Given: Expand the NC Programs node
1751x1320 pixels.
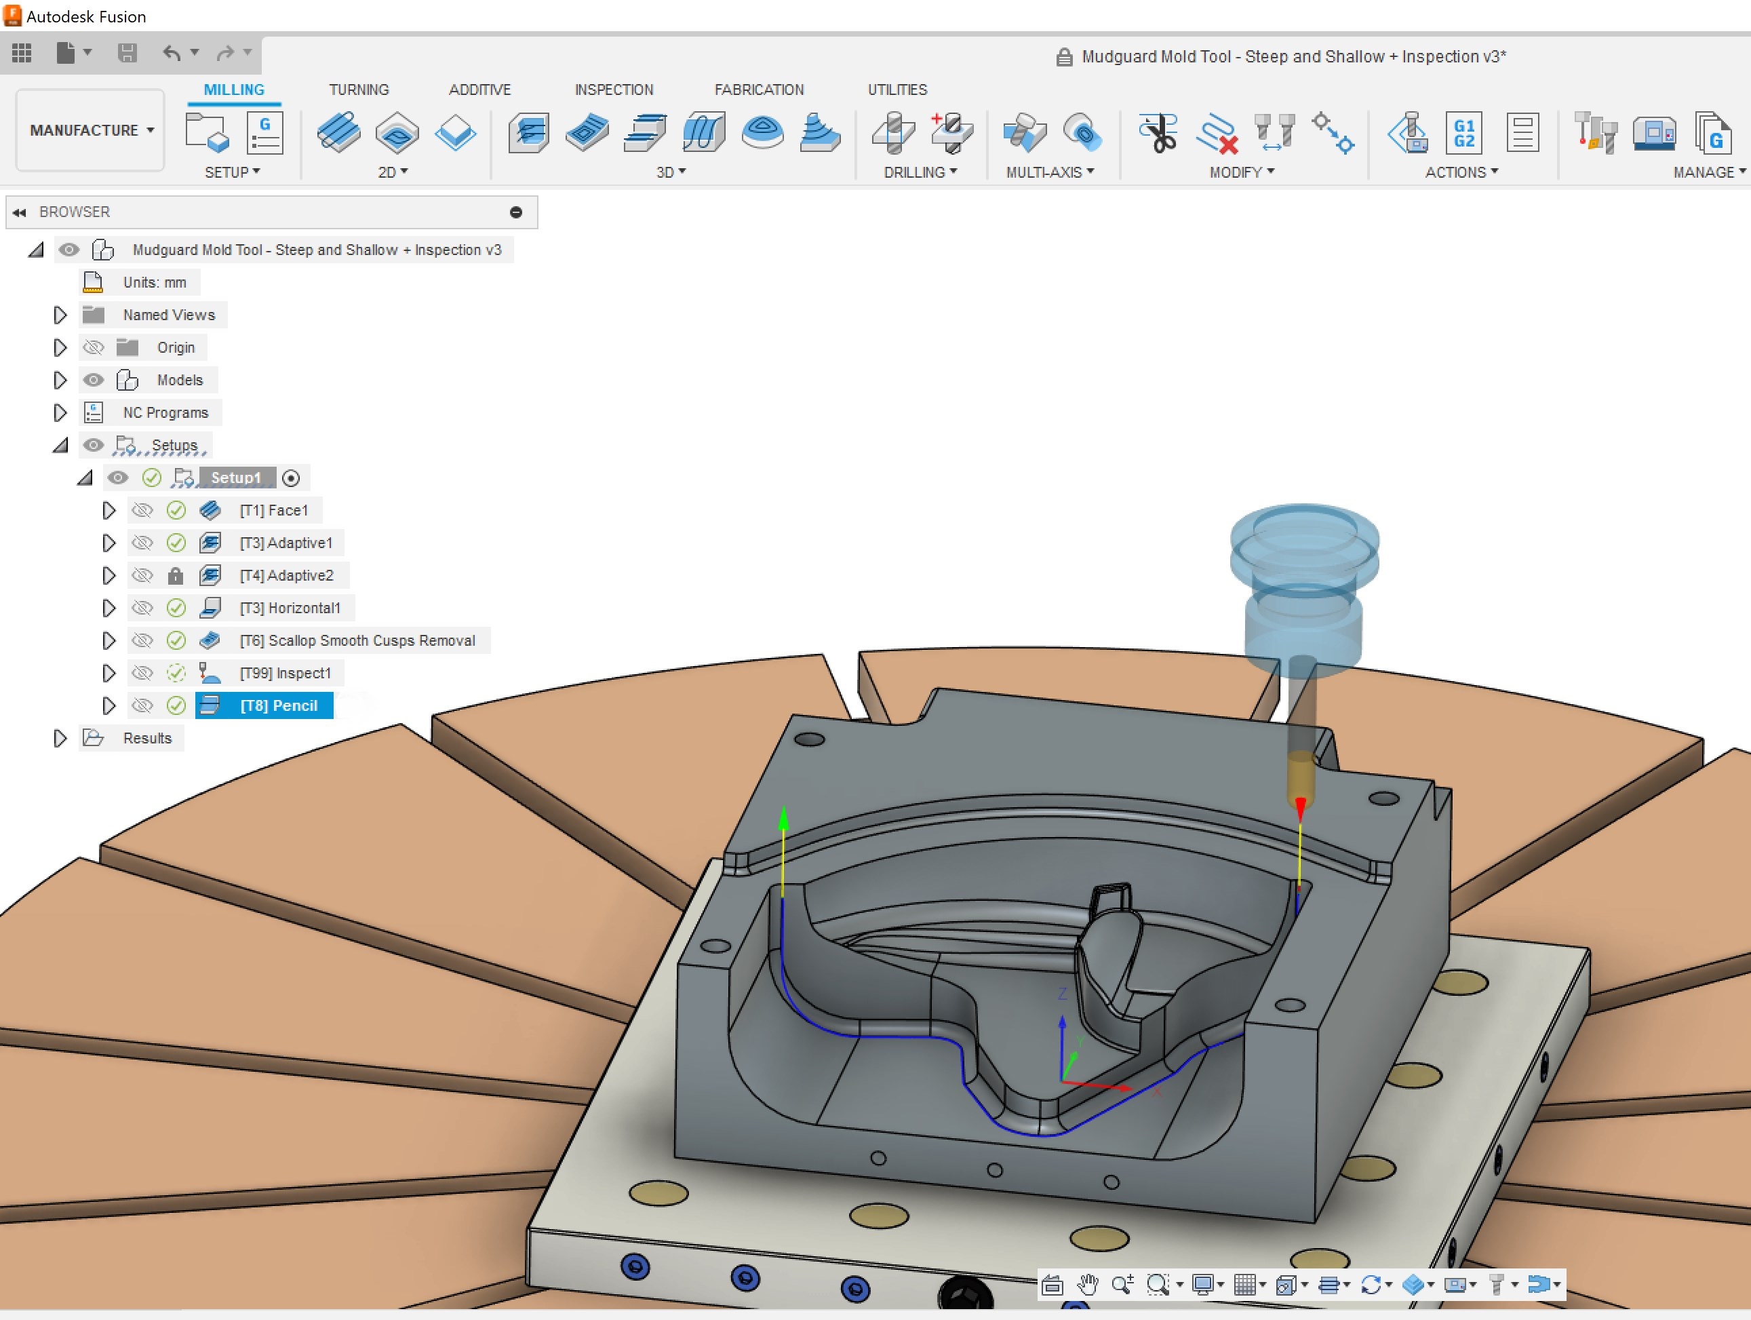Looking at the screenshot, I should (60, 412).
